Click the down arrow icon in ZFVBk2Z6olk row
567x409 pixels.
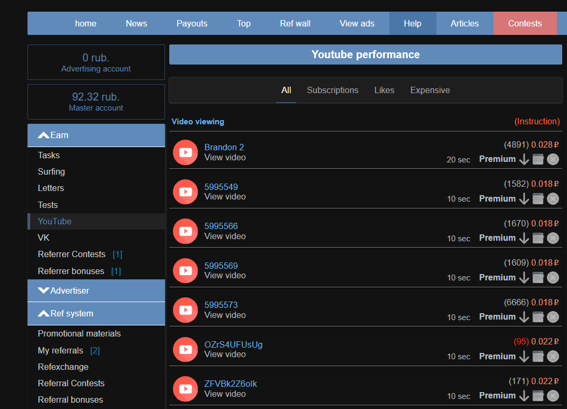pos(524,396)
